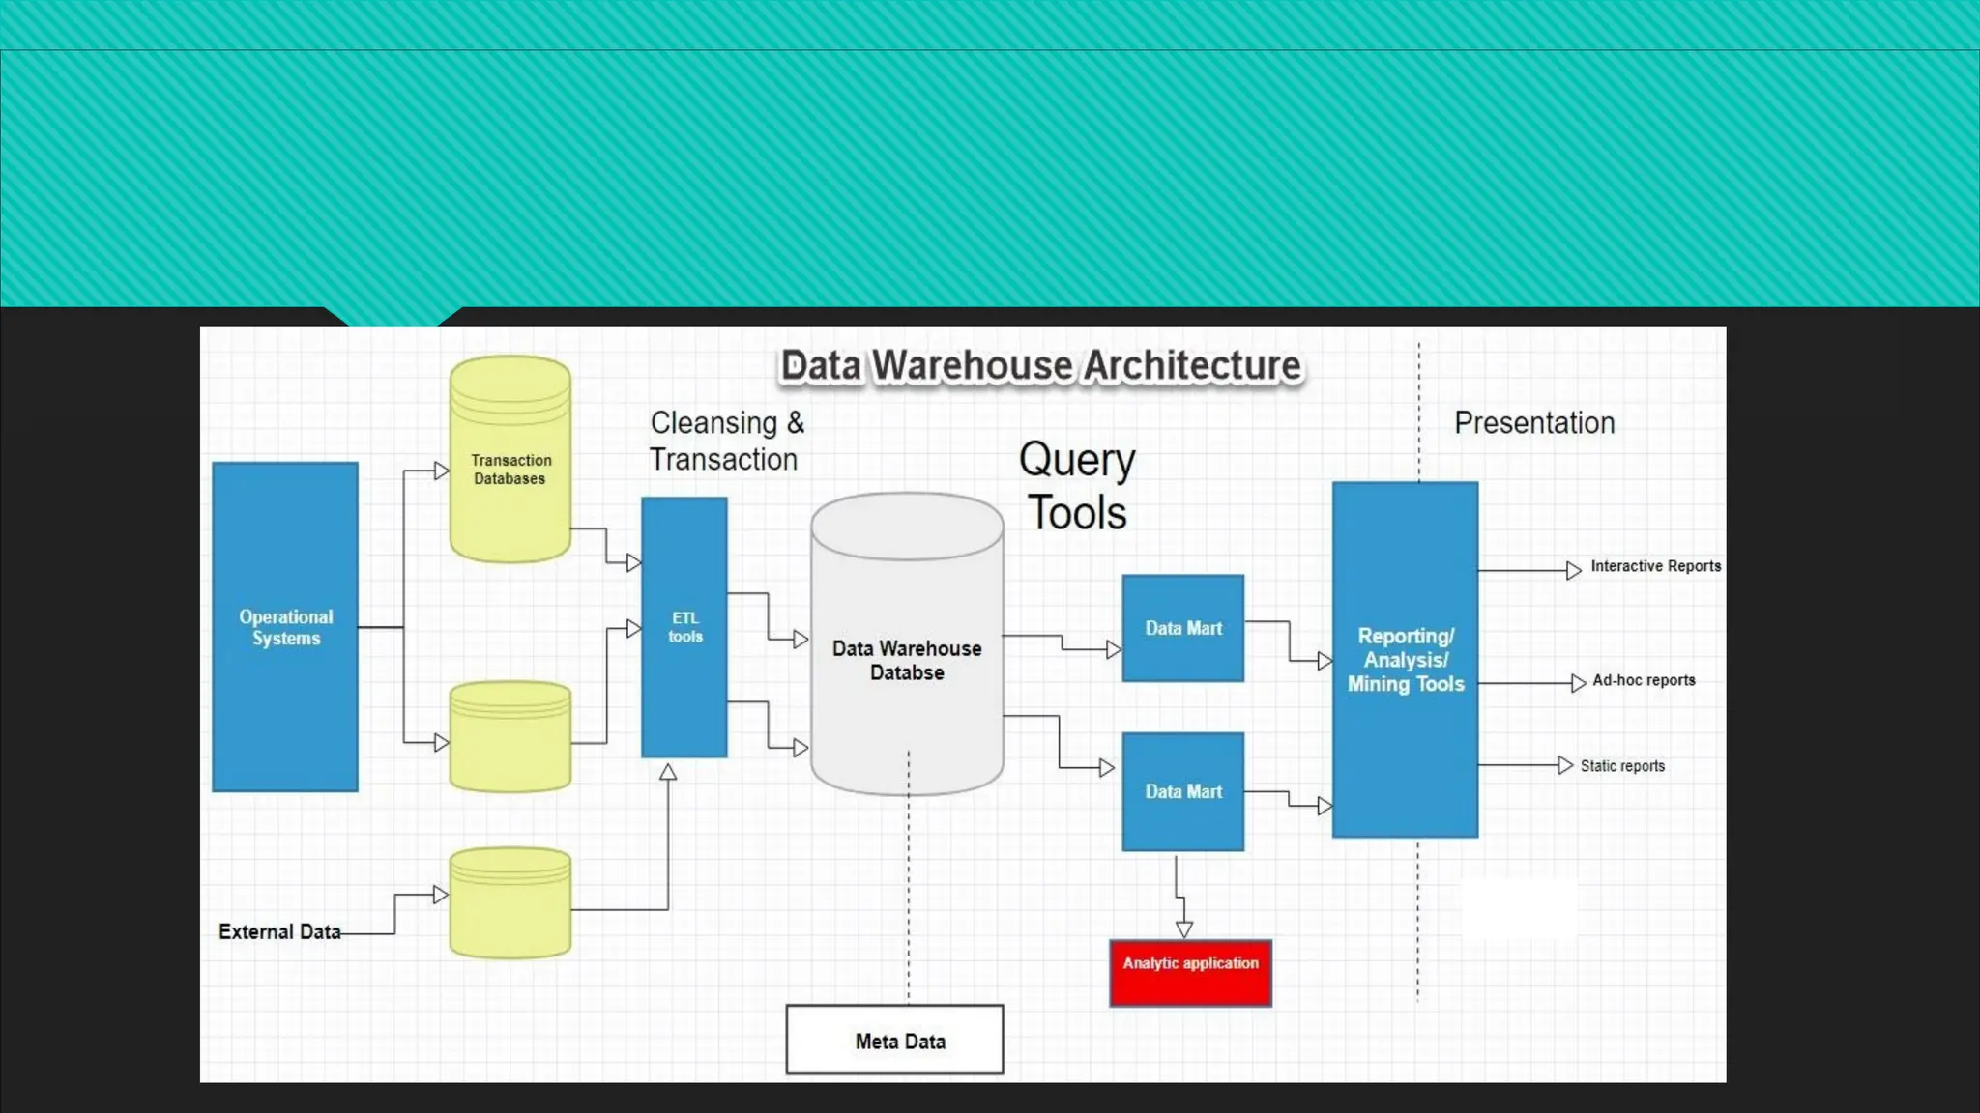Click the Ad-hoc reports label

tap(1644, 680)
